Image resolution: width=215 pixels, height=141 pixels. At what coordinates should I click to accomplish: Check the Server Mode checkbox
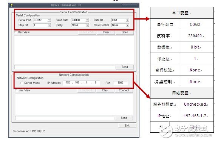(x=22, y=83)
